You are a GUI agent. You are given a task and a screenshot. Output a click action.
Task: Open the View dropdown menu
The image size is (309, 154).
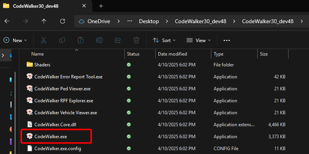pyautogui.click(x=199, y=41)
